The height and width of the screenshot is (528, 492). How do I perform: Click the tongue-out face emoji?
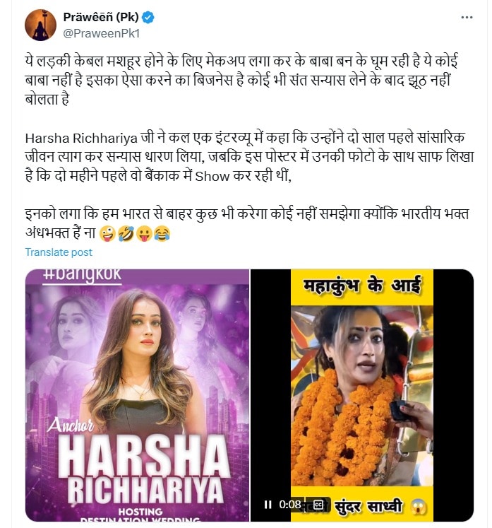(144, 234)
